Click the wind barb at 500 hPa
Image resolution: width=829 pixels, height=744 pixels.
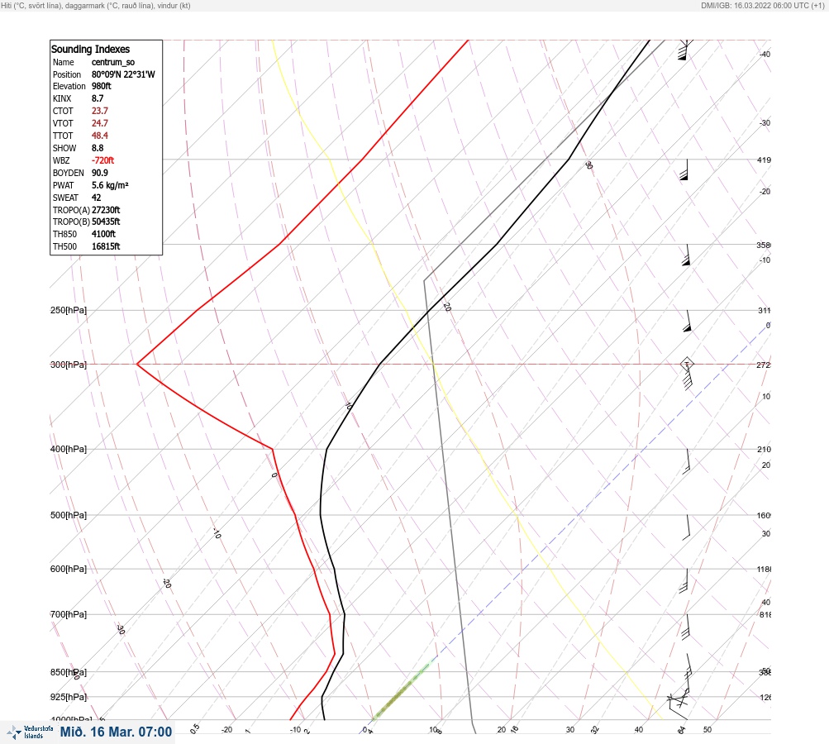click(687, 527)
